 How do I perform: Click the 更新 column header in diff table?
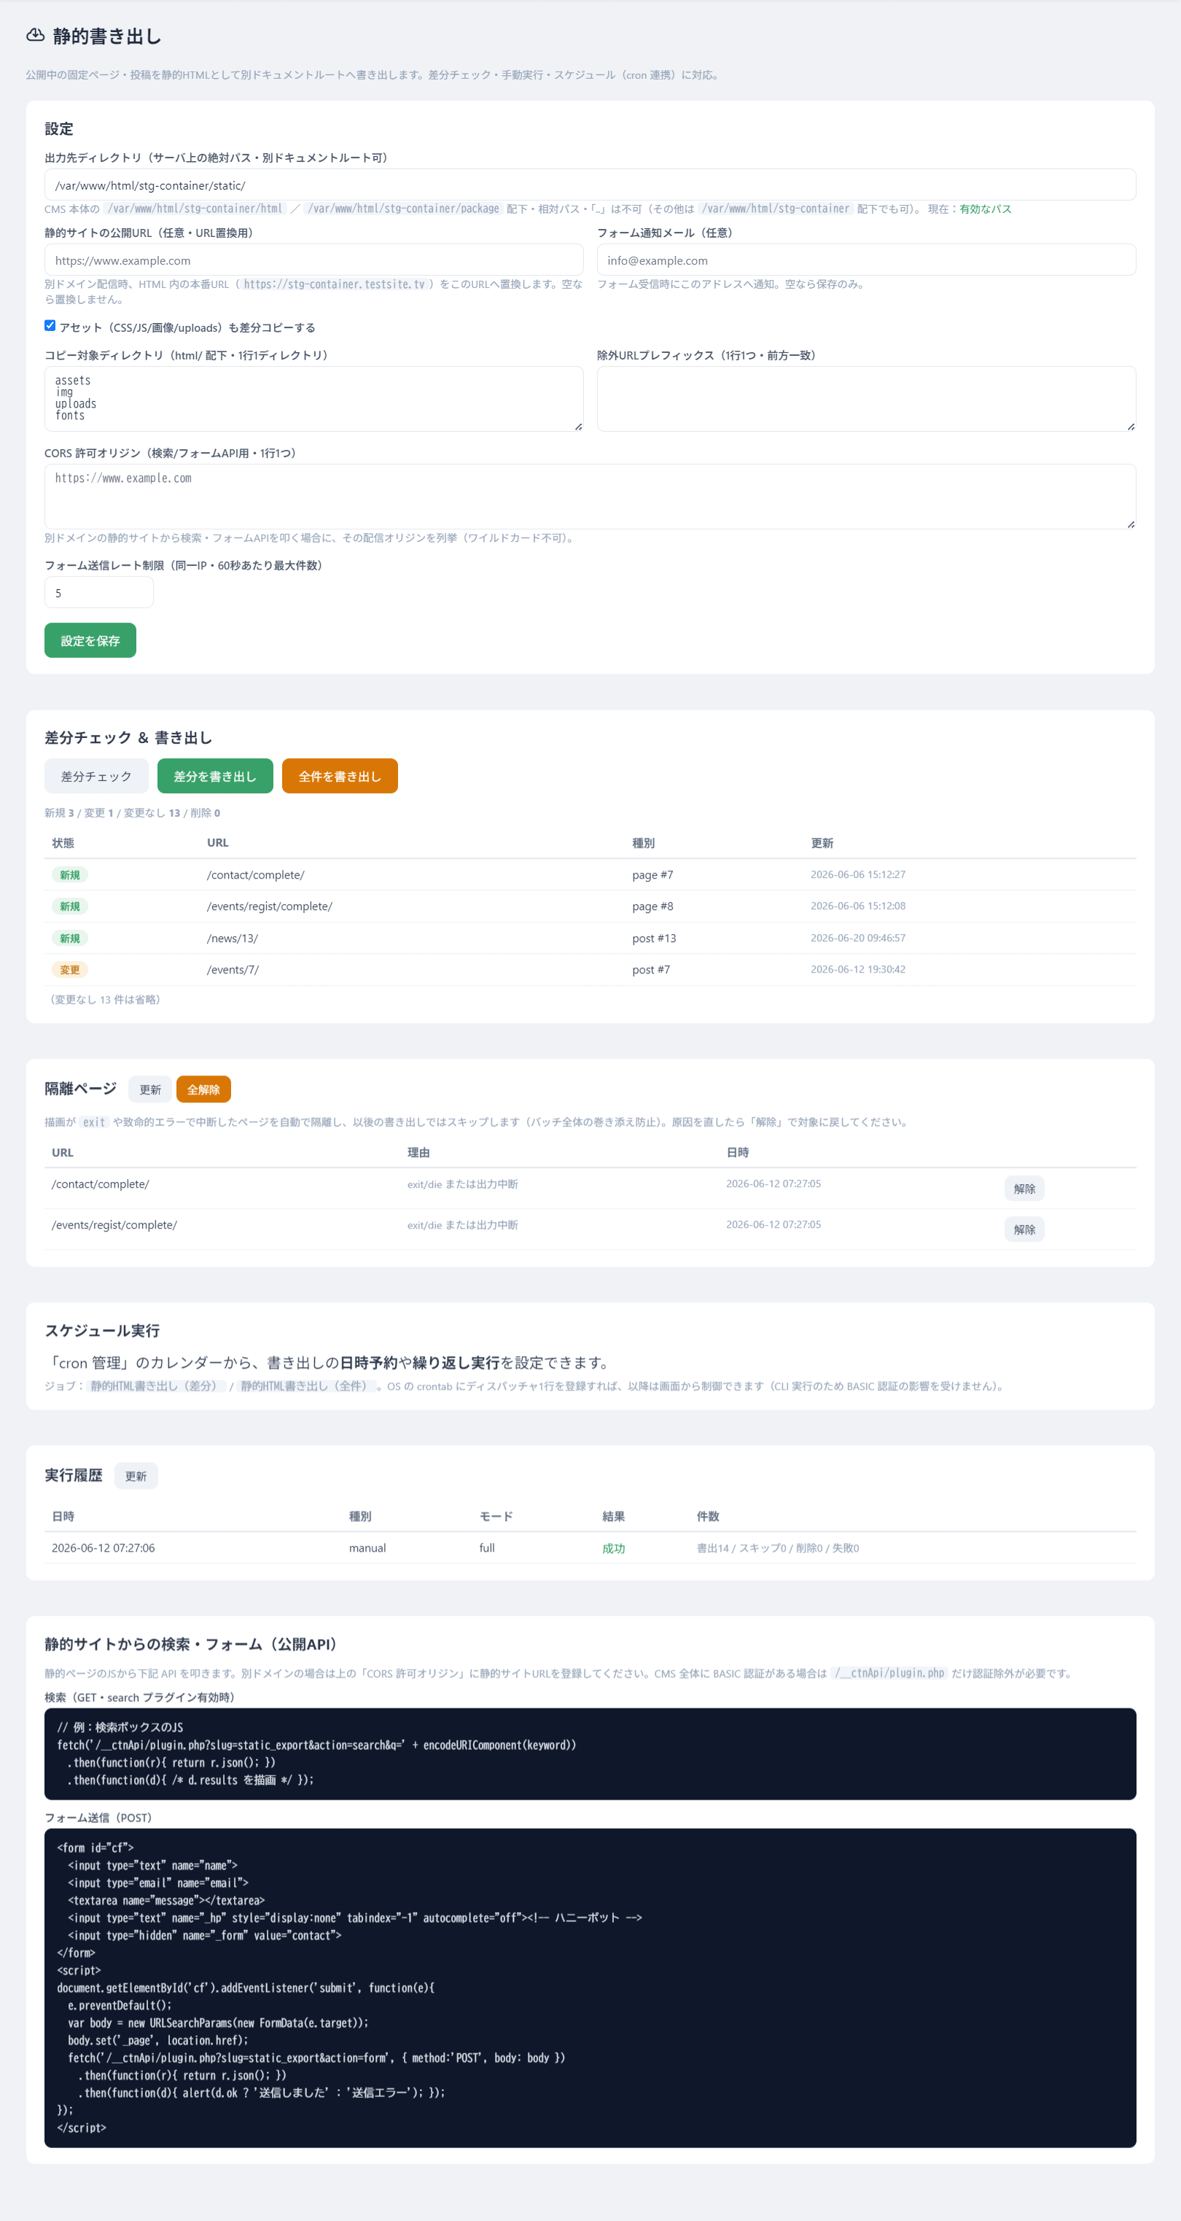(x=822, y=843)
